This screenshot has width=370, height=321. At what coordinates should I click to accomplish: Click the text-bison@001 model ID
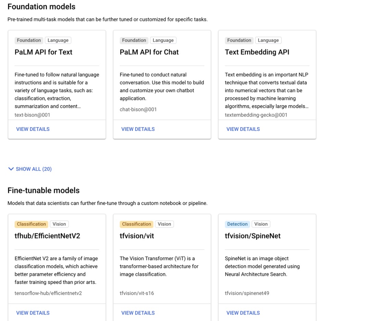tap(32, 115)
